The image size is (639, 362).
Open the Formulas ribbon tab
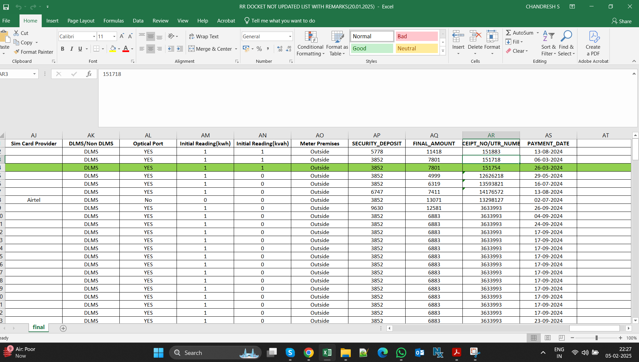click(x=113, y=21)
